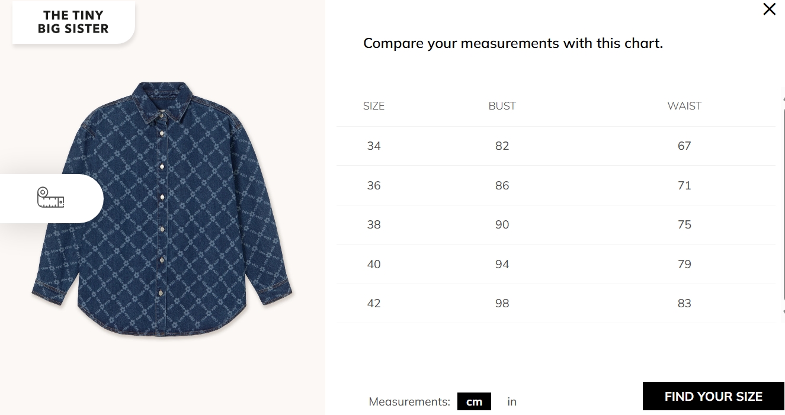Click the WAIST column header
785x415 pixels.
(x=684, y=106)
